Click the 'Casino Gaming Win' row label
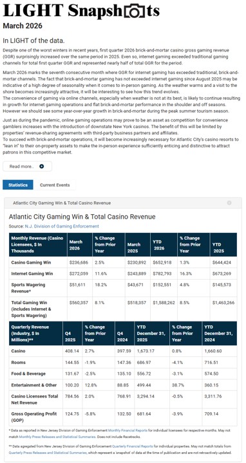Viewport: 246px width, 463px height. (31, 262)
